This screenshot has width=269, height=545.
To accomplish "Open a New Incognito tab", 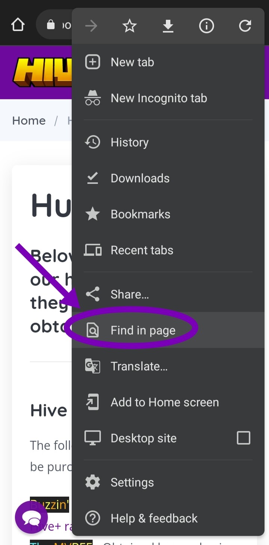I will click(x=168, y=98).
